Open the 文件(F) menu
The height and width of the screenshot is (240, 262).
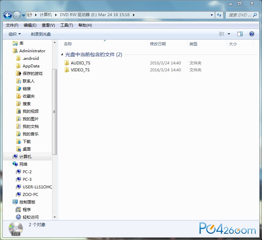click(x=12, y=25)
